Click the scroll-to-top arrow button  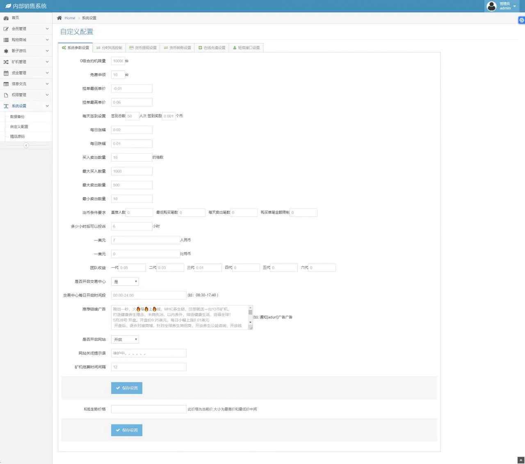coord(521,460)
